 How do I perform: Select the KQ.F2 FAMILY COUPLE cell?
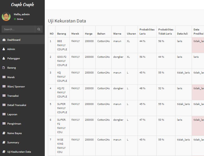point(63,92)
